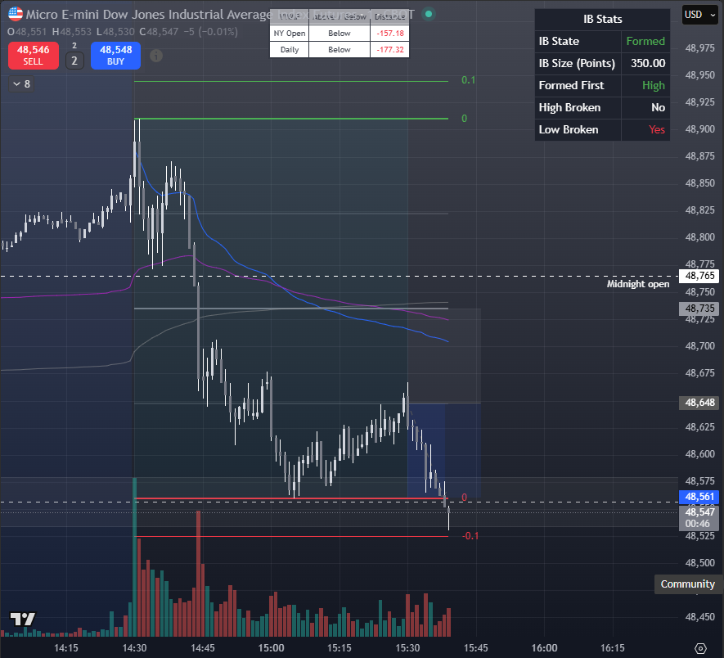The width and height of the screenshot is (724, 658).
Task: Click the 48,648 price label on scale
Action: (699, 403)
